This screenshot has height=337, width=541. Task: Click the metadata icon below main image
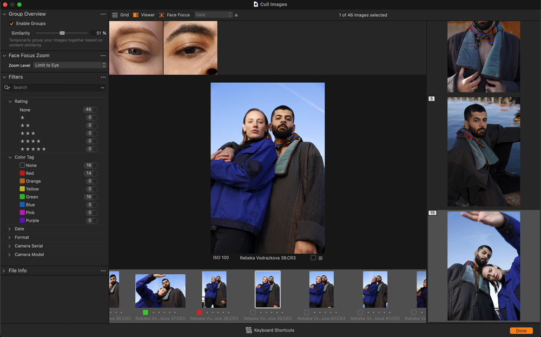[320, 258]
